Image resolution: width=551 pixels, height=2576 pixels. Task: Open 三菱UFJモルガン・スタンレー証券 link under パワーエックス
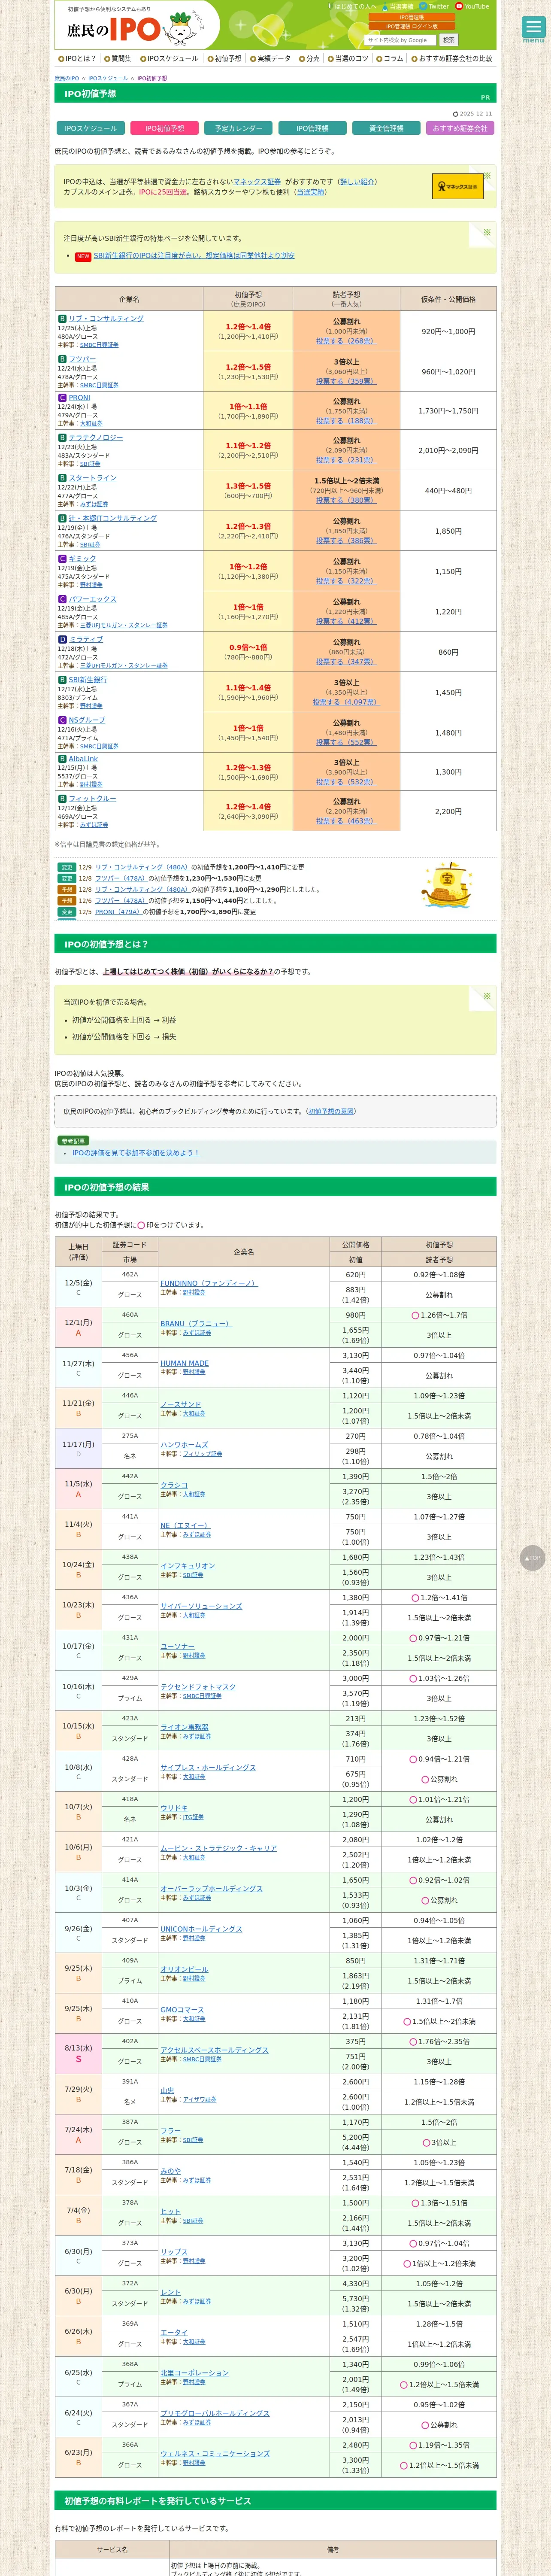pyautogui.click(x=124, y=625)
